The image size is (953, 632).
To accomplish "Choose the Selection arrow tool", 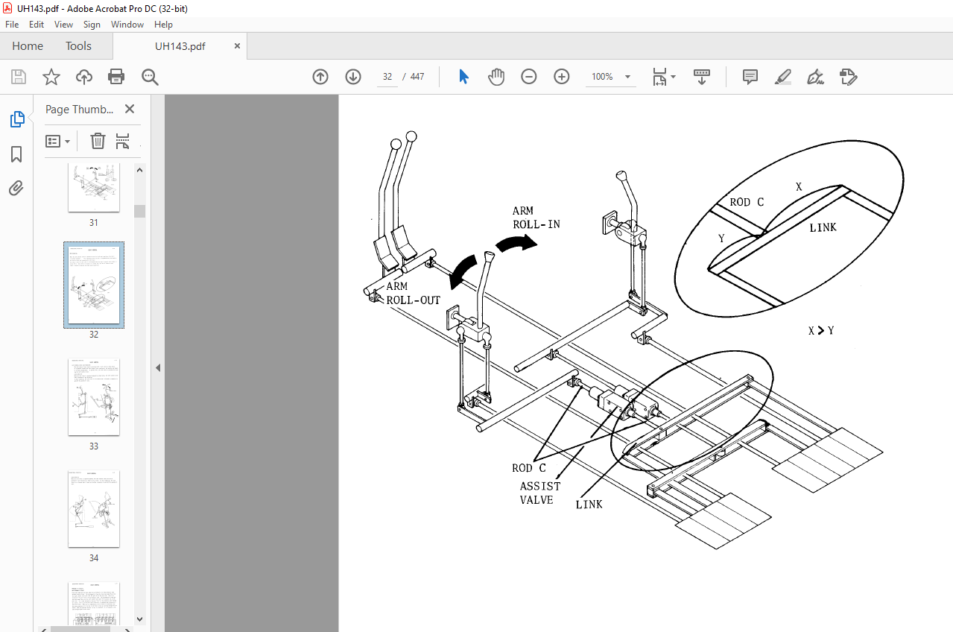I will 463,77.
